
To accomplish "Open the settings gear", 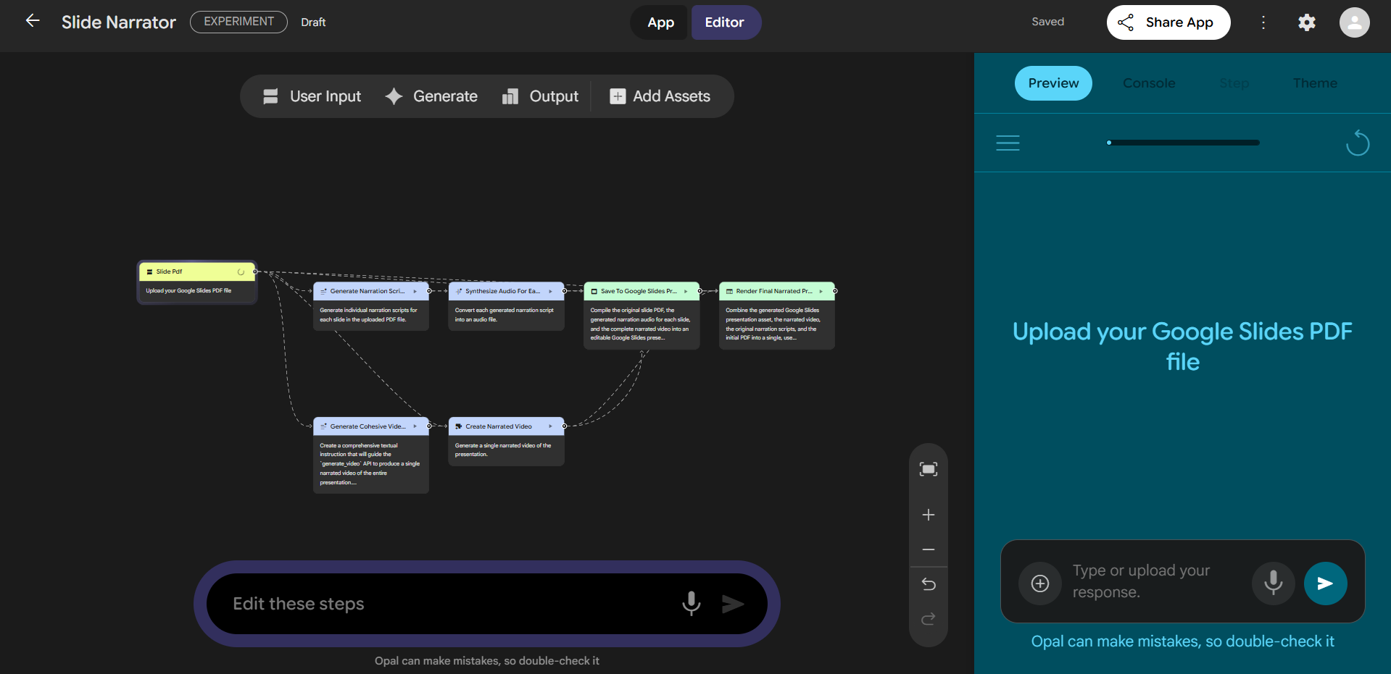I will coord(1306,22).
